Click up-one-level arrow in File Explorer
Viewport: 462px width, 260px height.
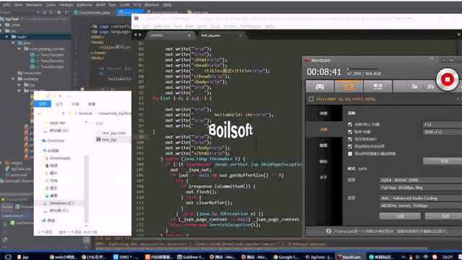pyautogui.click(x=64, y=113)
